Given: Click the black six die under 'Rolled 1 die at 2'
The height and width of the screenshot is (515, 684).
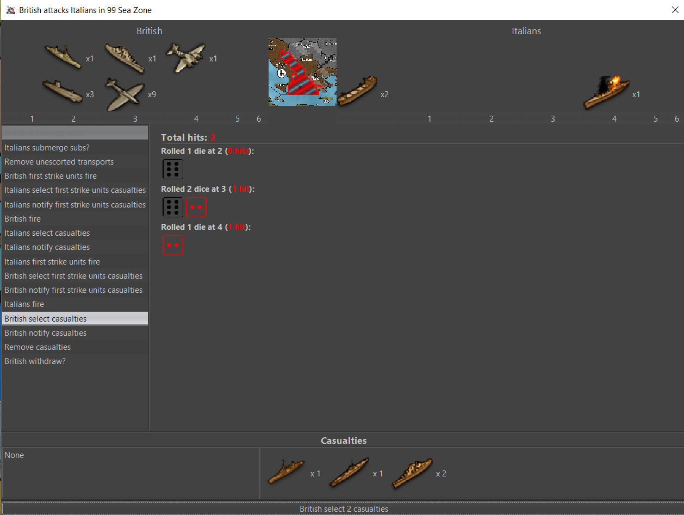Looking at the screenshot, I should [173, 169].
